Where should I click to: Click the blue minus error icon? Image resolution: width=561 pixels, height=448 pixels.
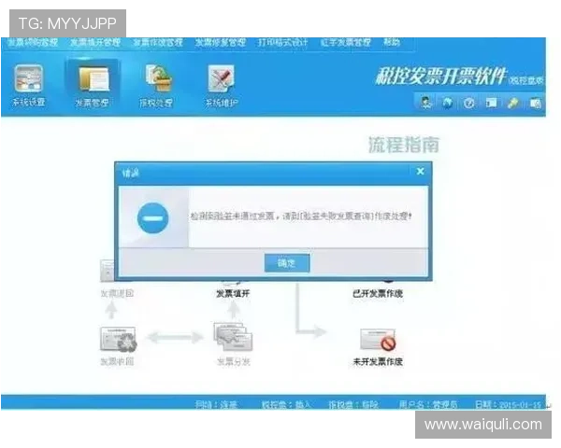(x=152, y=217)
